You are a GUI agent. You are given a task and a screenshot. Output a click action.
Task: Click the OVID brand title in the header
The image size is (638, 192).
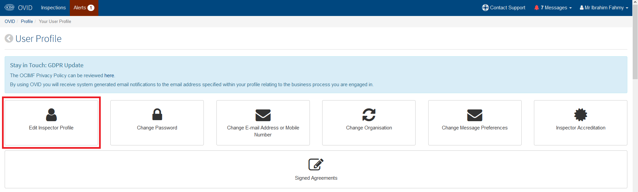point(25,8)
